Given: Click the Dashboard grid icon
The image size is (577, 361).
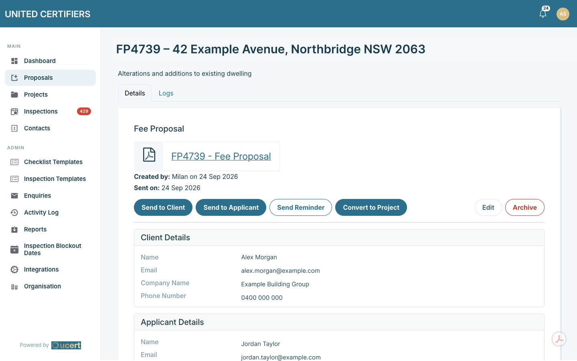Looking at the screenshot, I should 14,61.
